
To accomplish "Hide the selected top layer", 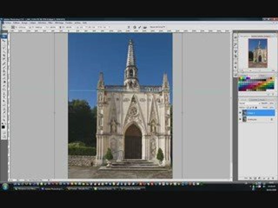I will click(240, 113).
